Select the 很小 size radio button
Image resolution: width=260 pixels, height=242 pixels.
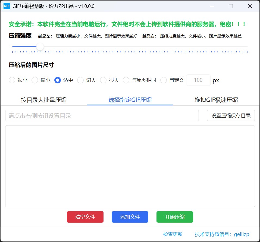click(12, 80)
